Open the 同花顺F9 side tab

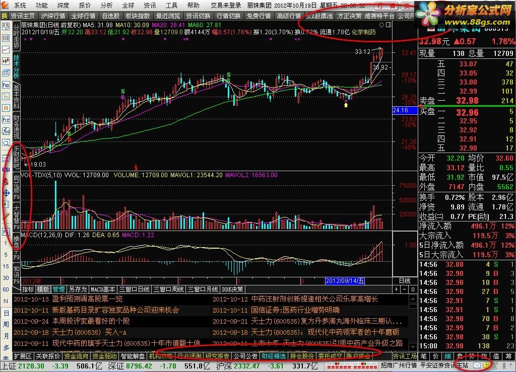[x=17, y=187]
